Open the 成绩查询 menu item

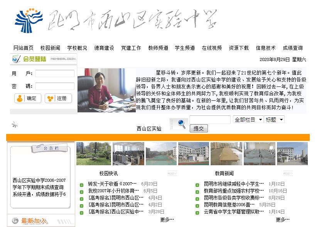[x=293, y=48]
